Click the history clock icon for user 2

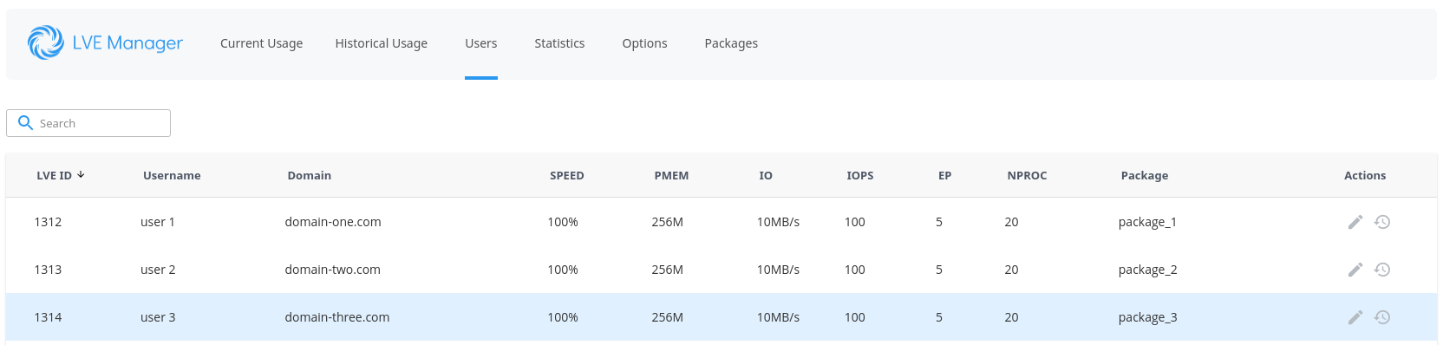pyautogui.click(x=1382, y=270)
